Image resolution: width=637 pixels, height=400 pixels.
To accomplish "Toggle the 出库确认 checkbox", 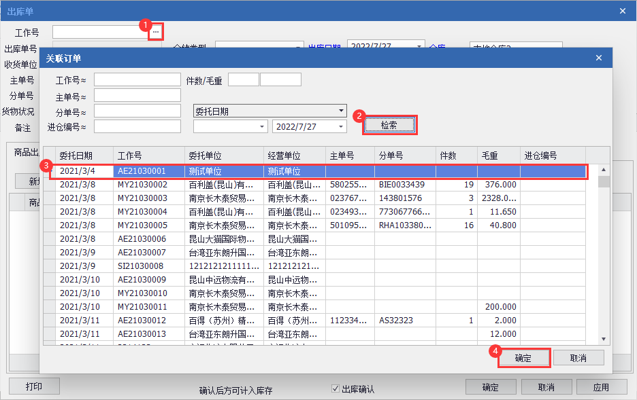I will (x=335, y=389).
